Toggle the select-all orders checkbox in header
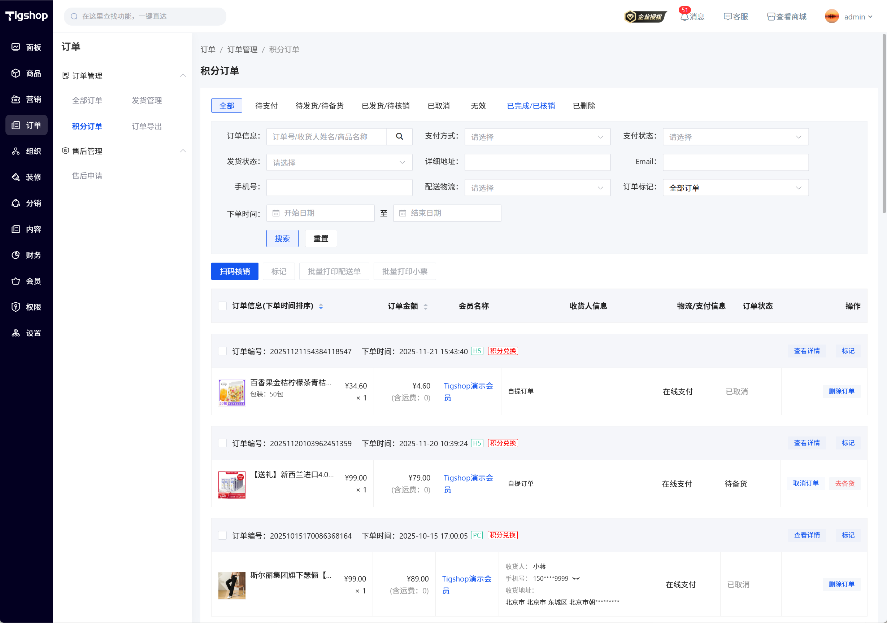Screen dimensions: 887x623 (222, 306)
